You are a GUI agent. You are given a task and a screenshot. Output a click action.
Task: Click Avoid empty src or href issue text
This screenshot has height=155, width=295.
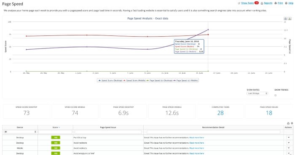coord(84,153)
